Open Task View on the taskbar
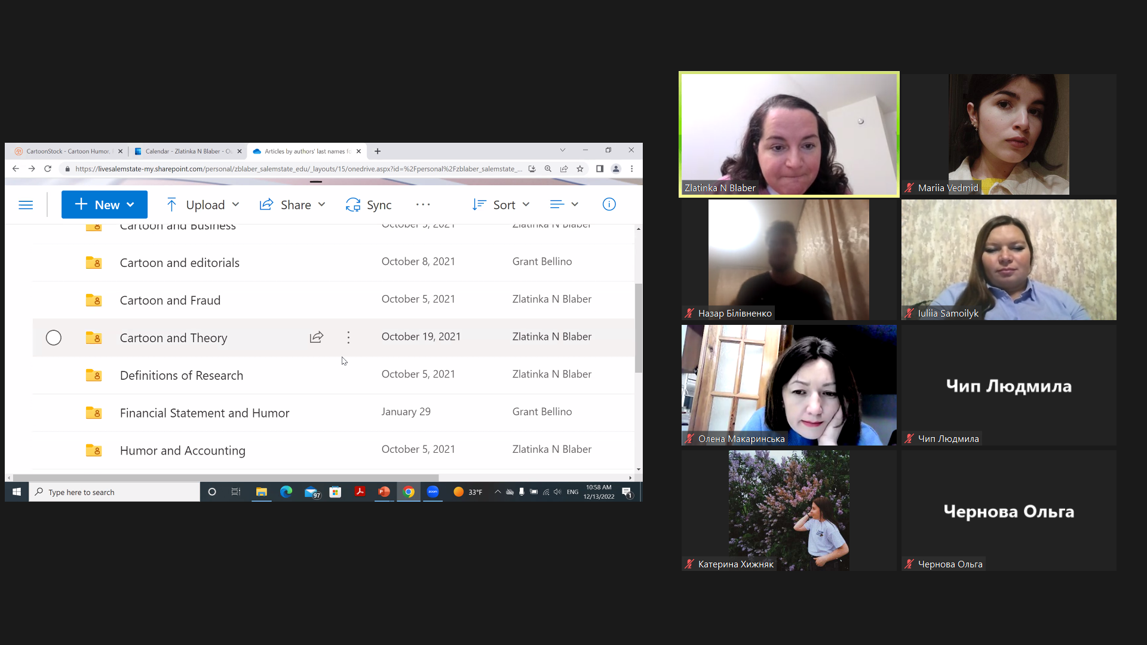Image resolution: width=1147 pixels, height=645 pixels. 236,492
